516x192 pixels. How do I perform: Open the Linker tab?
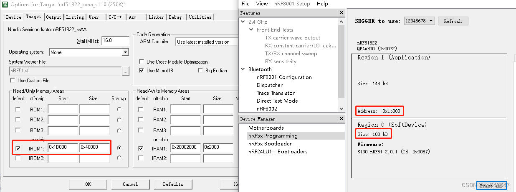(156, 17)
